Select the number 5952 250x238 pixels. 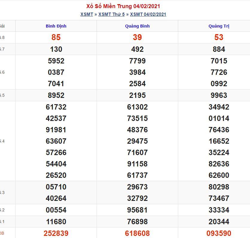(56, 61)
